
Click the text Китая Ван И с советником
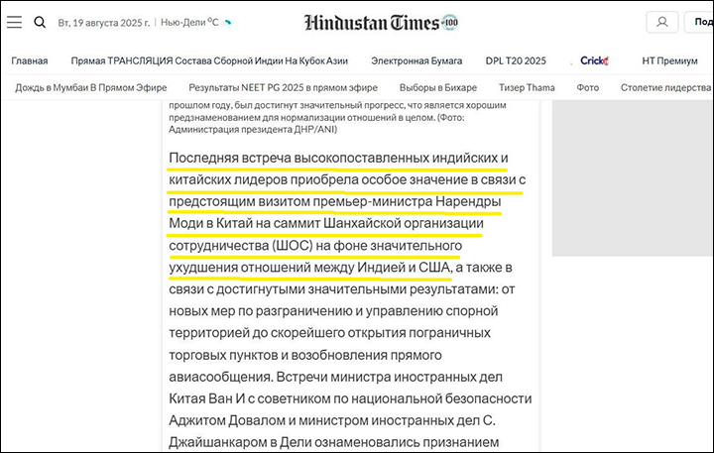pos(250,398)
